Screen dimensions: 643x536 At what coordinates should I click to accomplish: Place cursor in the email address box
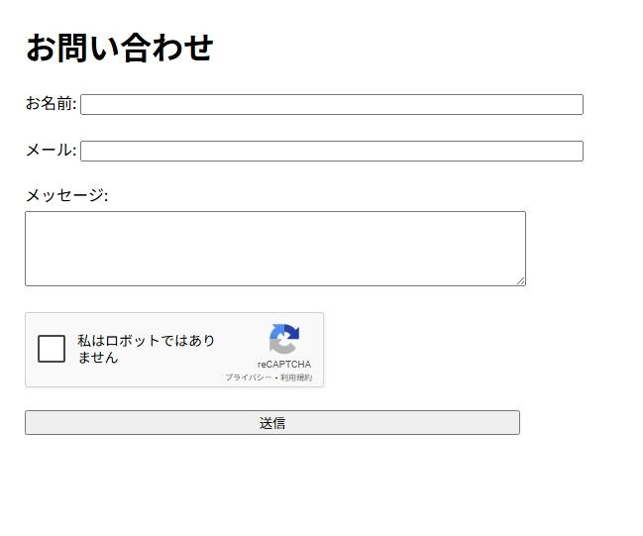point(331,151)
